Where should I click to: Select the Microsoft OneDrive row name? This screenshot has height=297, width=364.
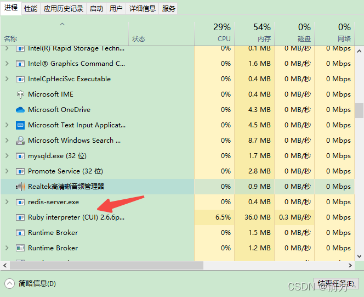pos(59,110)
